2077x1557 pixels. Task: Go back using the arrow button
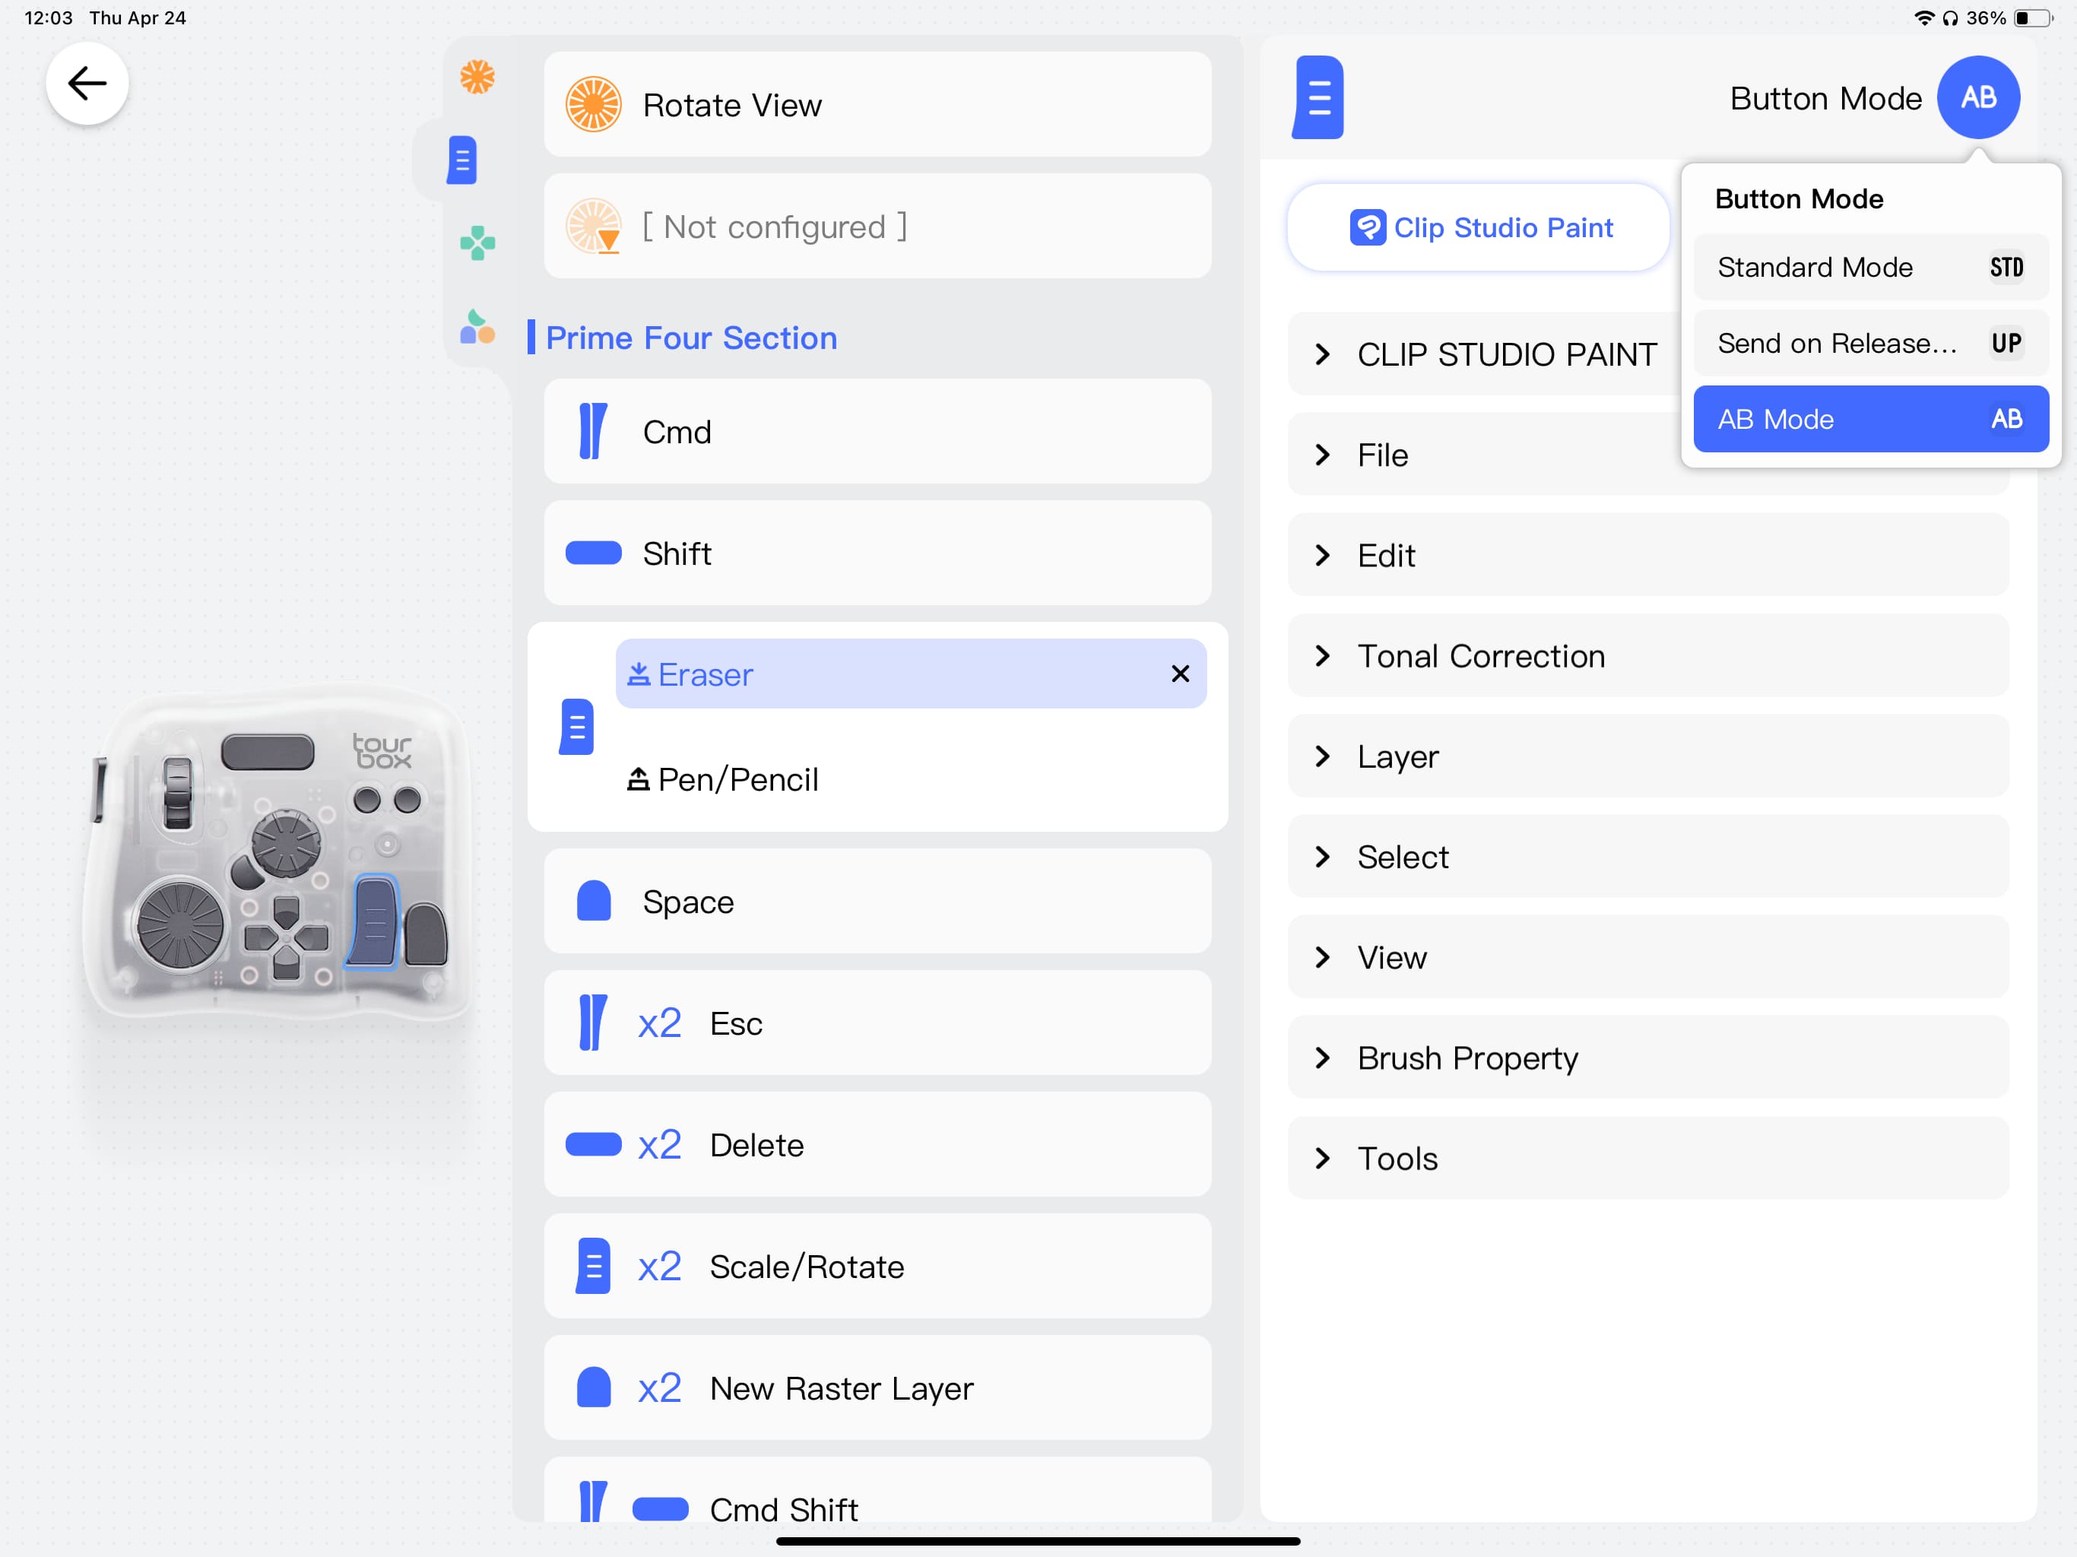[x=87, y=84]
